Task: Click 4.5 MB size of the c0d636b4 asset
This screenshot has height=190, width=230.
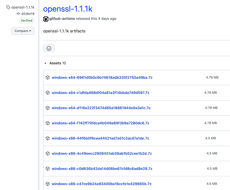Action: [x=212, y=169]
